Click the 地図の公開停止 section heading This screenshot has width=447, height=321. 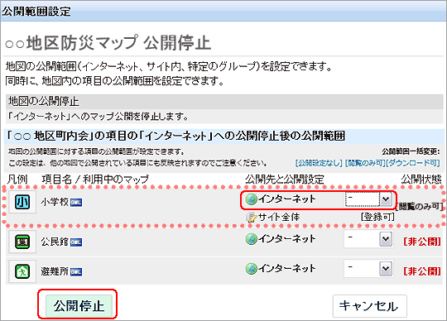coord(44,102)
